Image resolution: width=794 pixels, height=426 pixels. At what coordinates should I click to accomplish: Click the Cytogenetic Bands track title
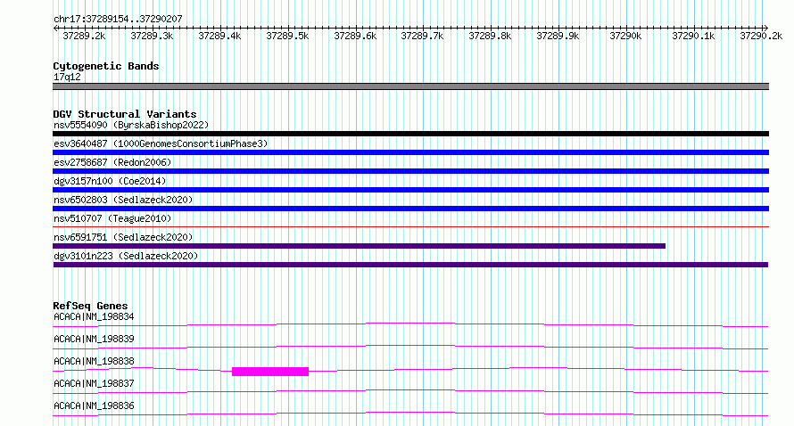point(106,66)
